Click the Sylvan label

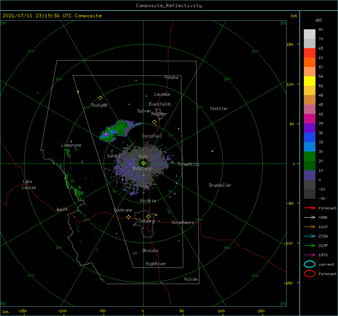click(x=144, y=111)
